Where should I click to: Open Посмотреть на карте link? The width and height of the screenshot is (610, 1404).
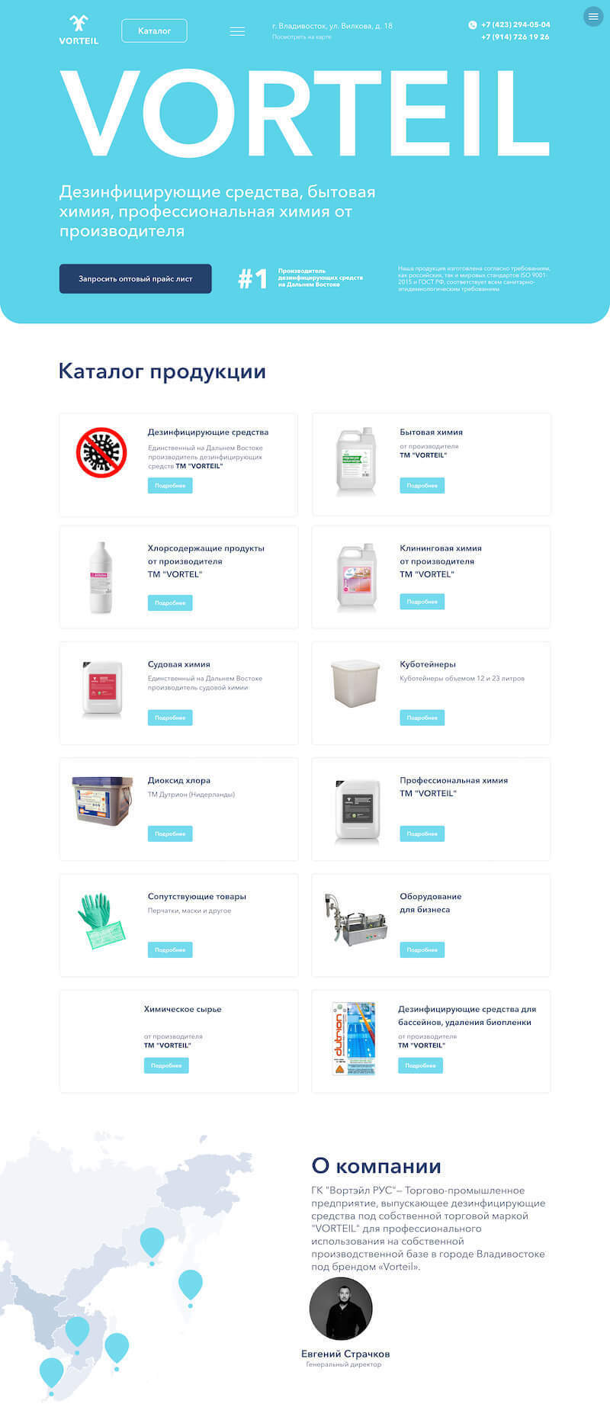[x=301, y=37]
